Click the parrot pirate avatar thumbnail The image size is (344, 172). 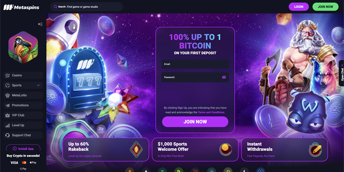tap(23, 47)
